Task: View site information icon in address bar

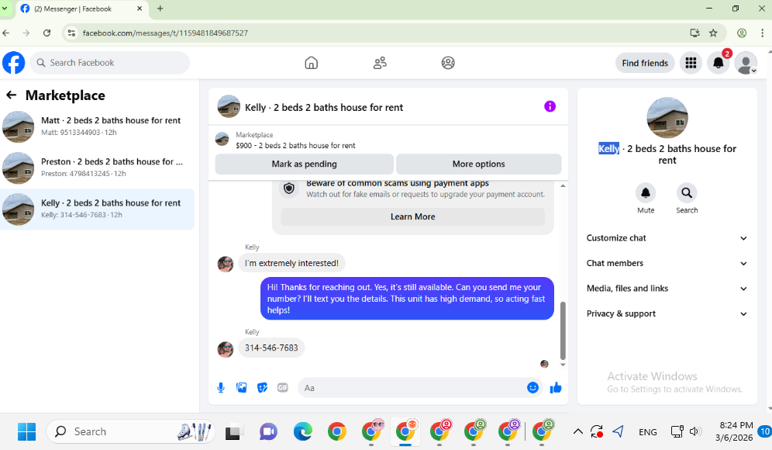Action: pos(71,33)
